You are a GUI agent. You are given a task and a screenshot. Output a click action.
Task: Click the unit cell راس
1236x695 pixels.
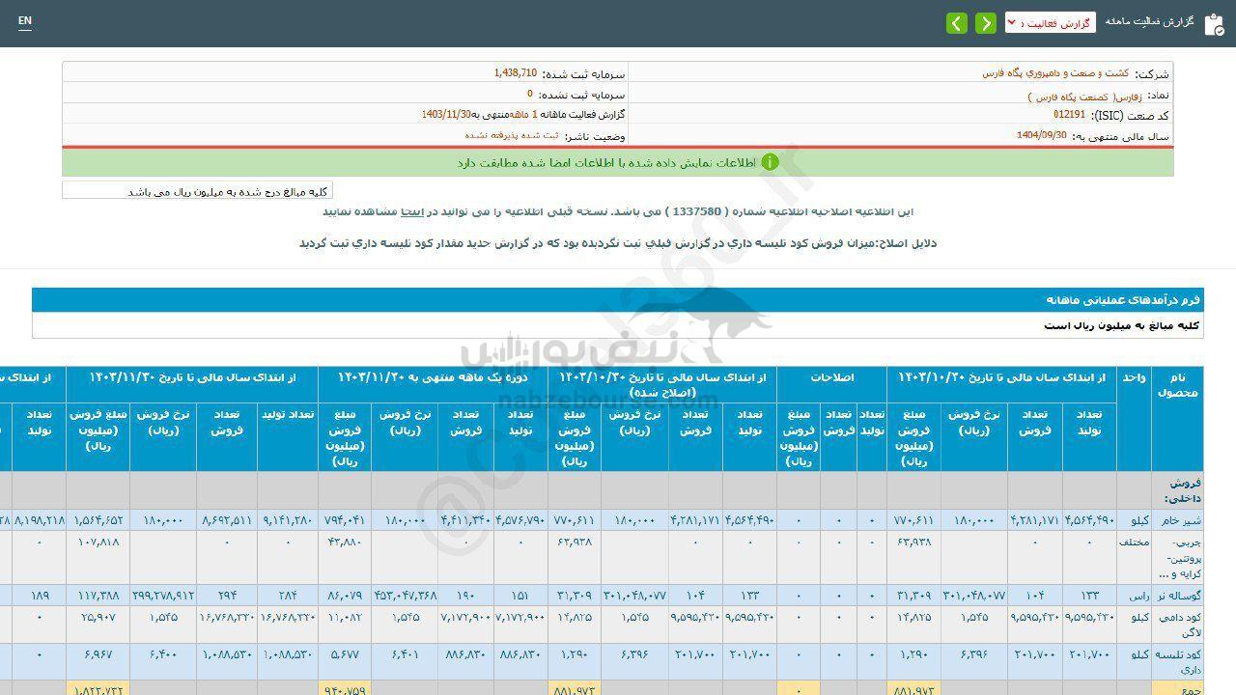(x=1139, y=596)
